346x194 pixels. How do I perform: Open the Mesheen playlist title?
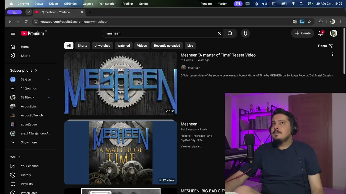[x=189, y=124]
